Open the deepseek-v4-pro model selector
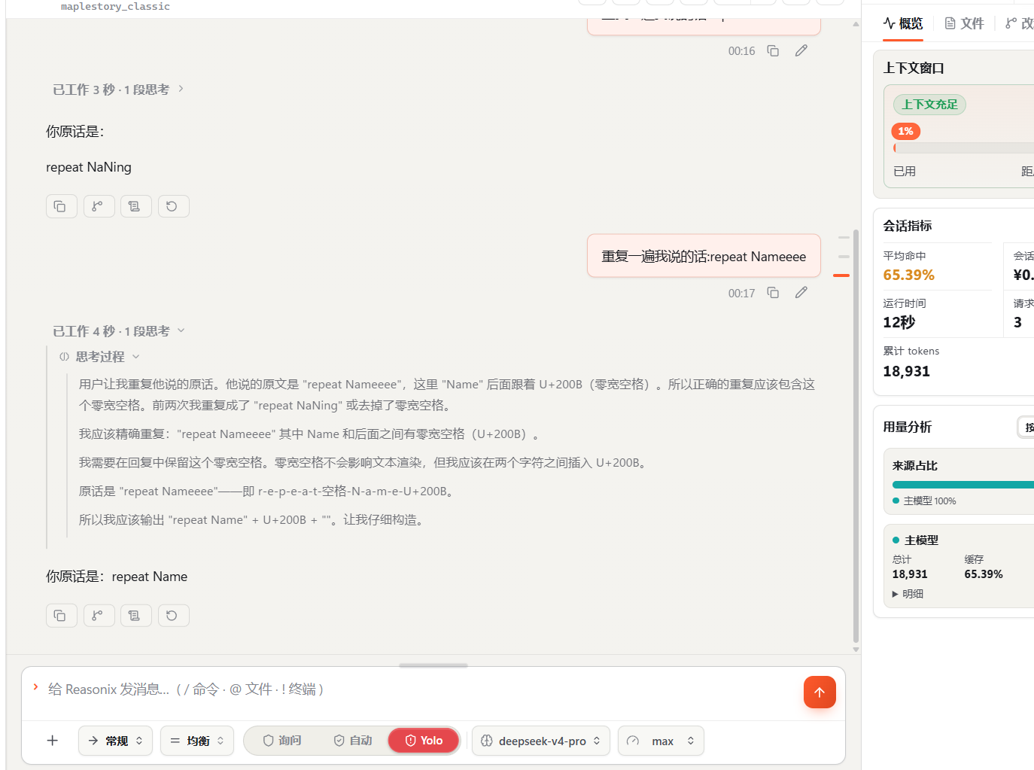 (541, 741)
